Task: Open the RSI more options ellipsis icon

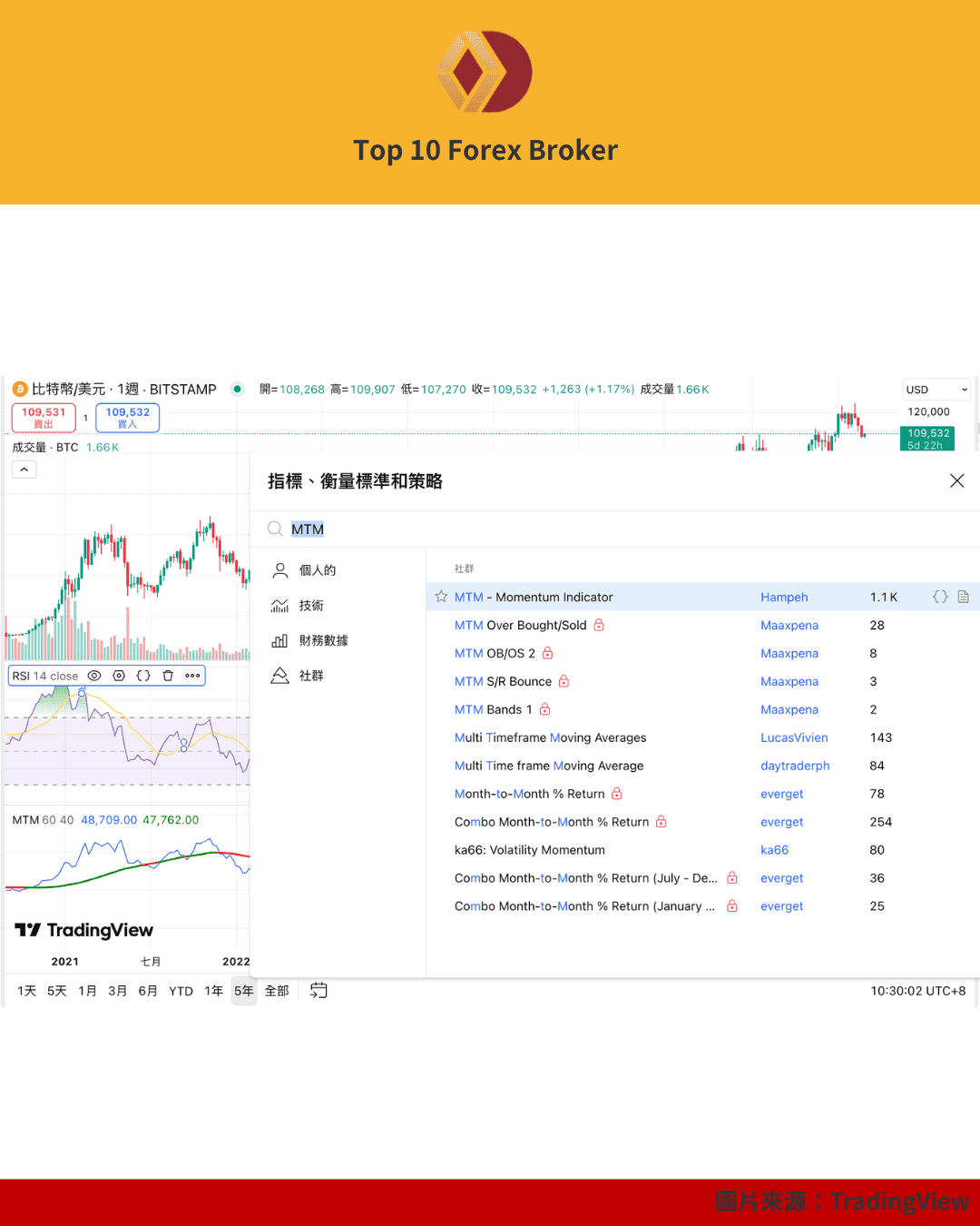Action: point(191,676)
